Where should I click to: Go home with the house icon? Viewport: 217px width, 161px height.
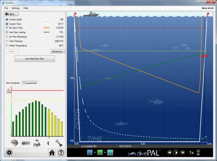click(x=52, y=152)
